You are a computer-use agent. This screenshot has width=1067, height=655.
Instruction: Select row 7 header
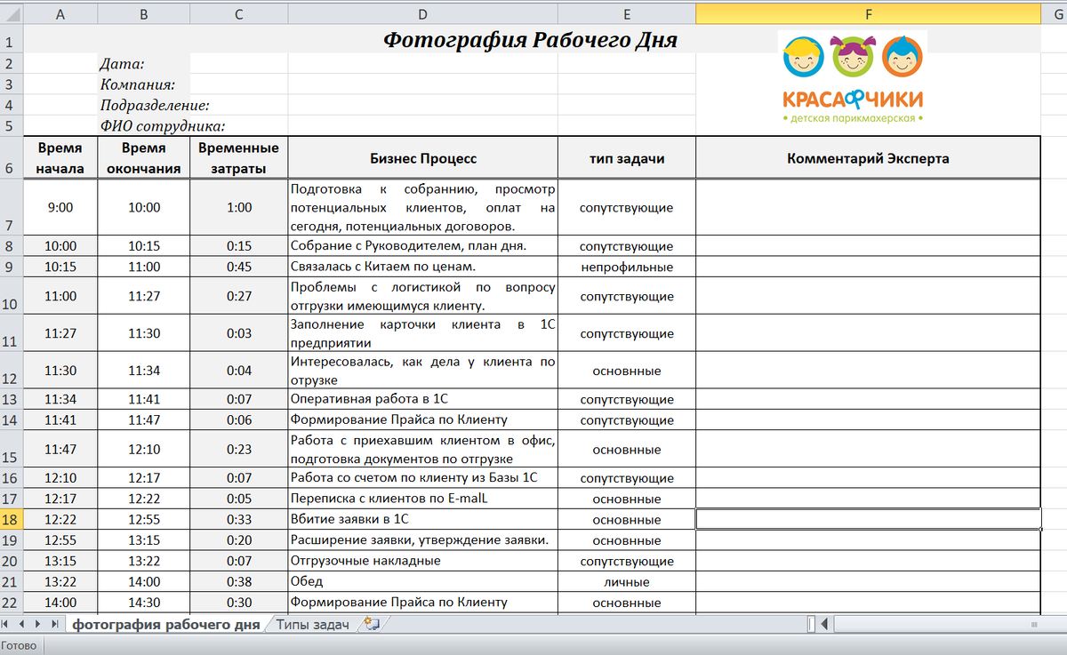pyautogui.click(x=11, y=207)
